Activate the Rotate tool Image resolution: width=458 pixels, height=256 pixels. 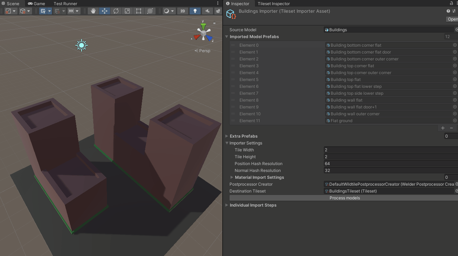116,11
